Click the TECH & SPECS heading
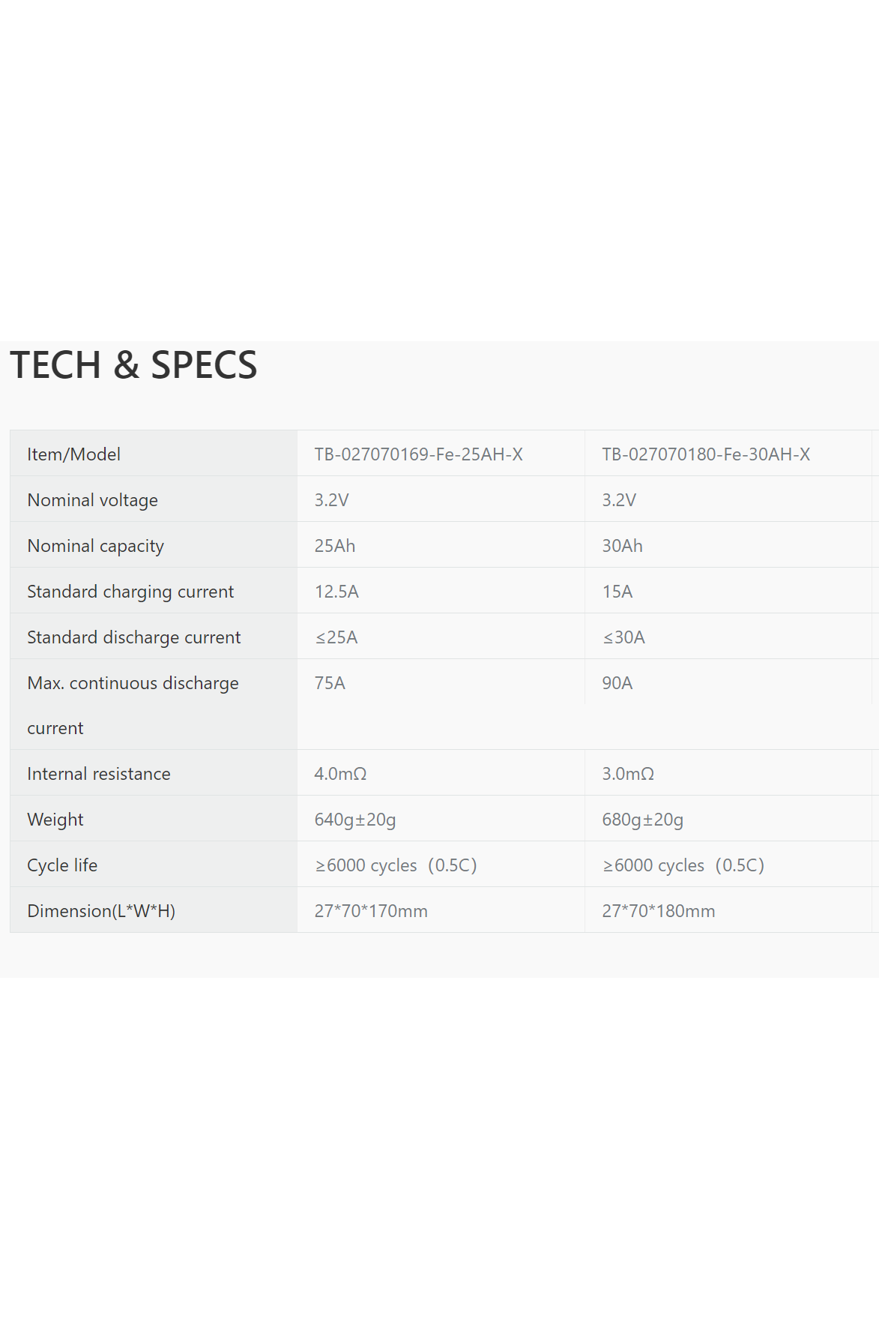 coord(133,365)
